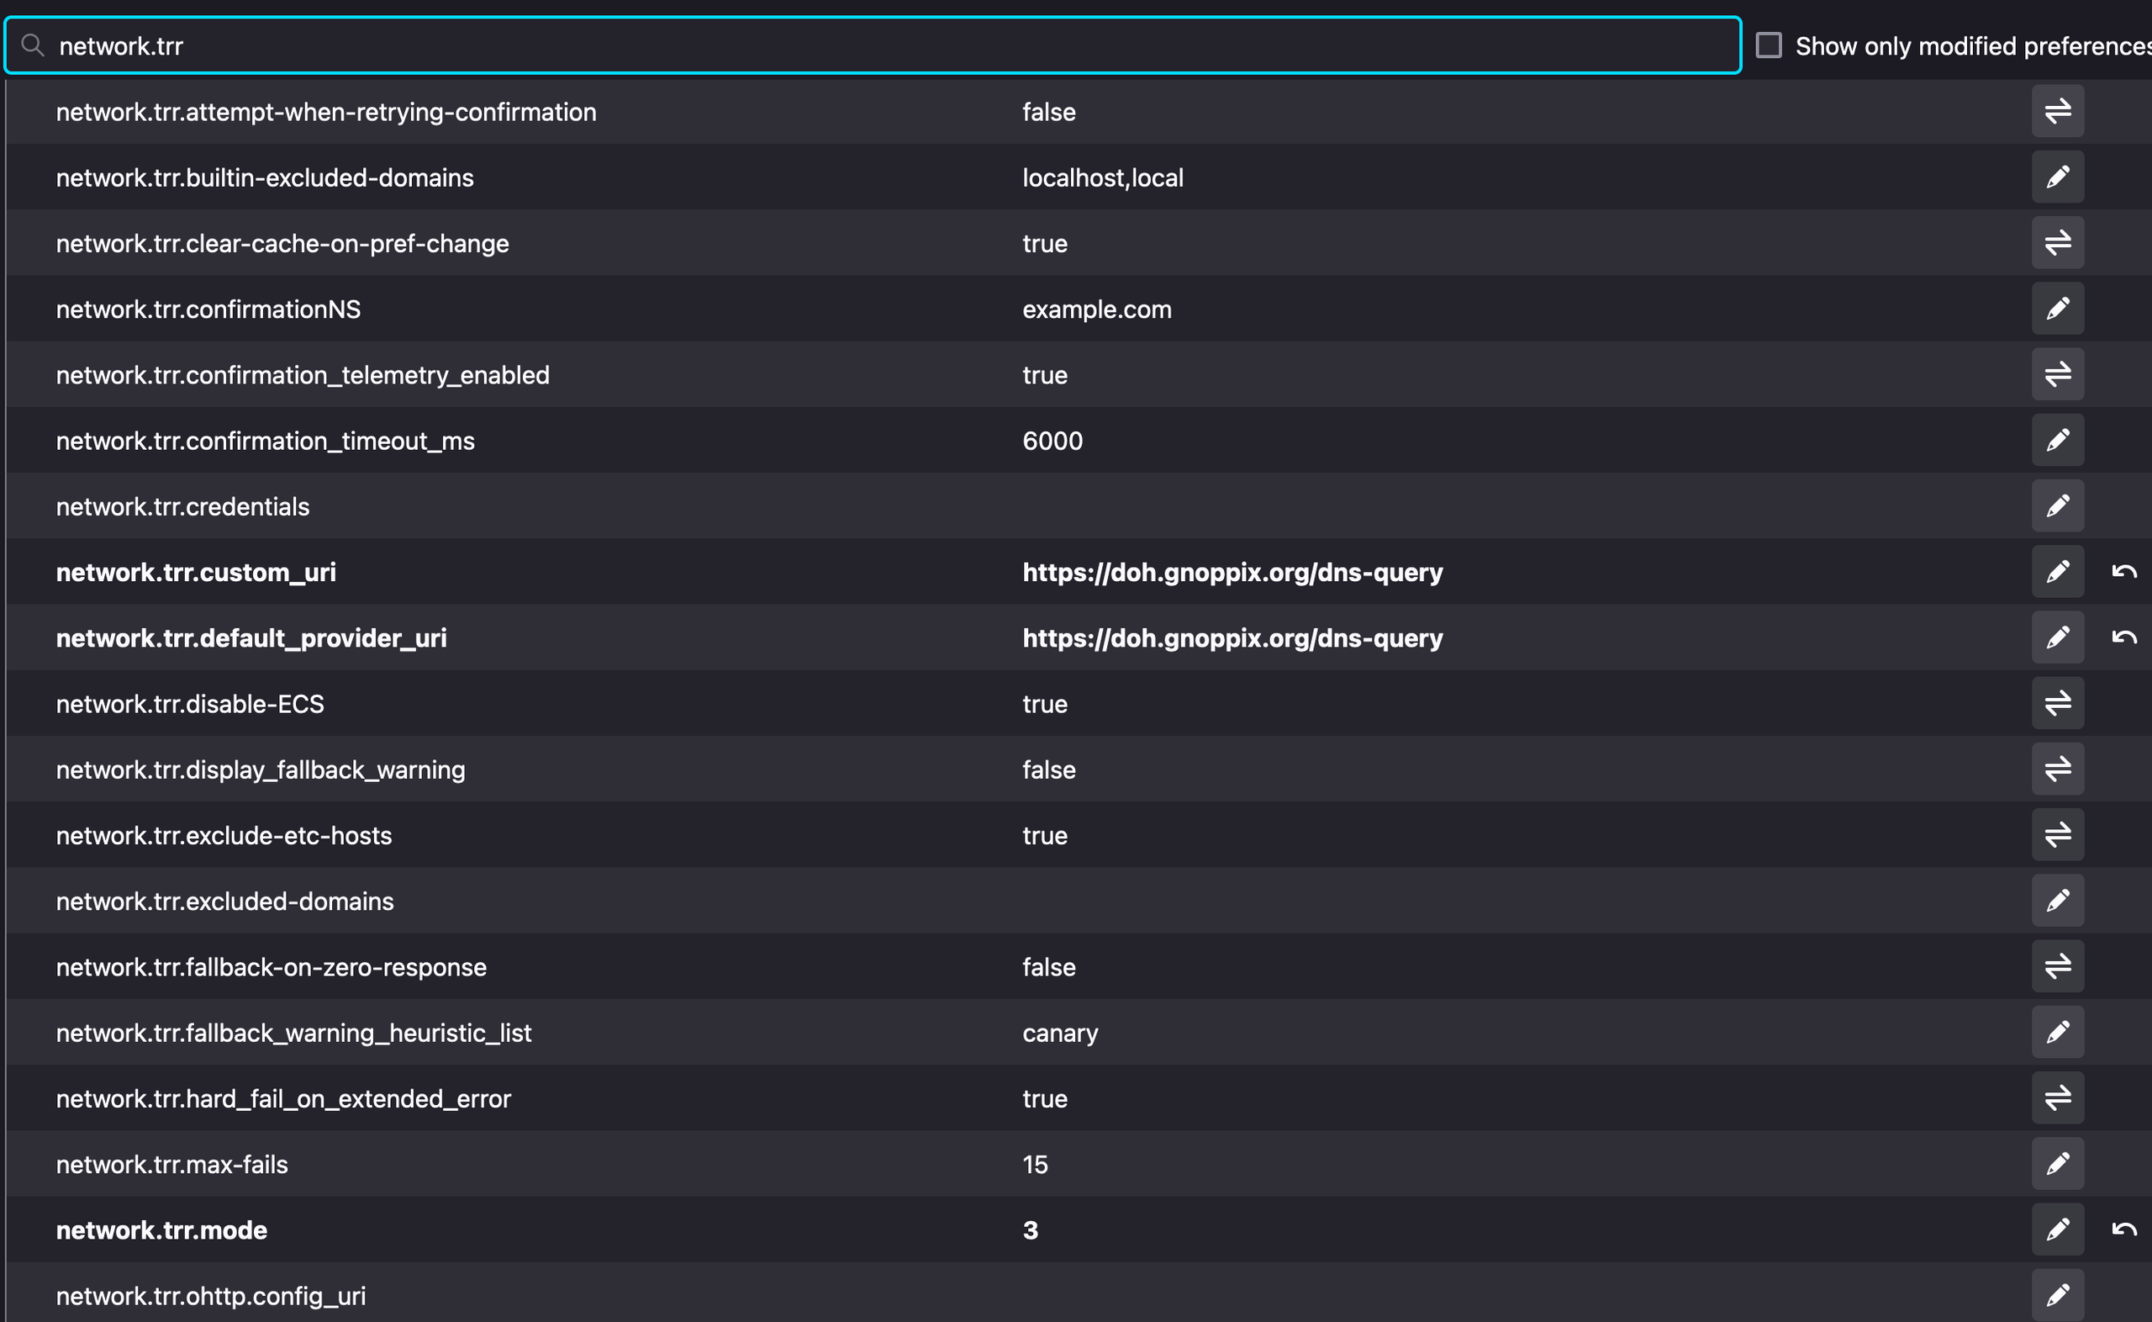Click the network.trr search field
Screen dimensions: 2152x1322
pos(873,45)
